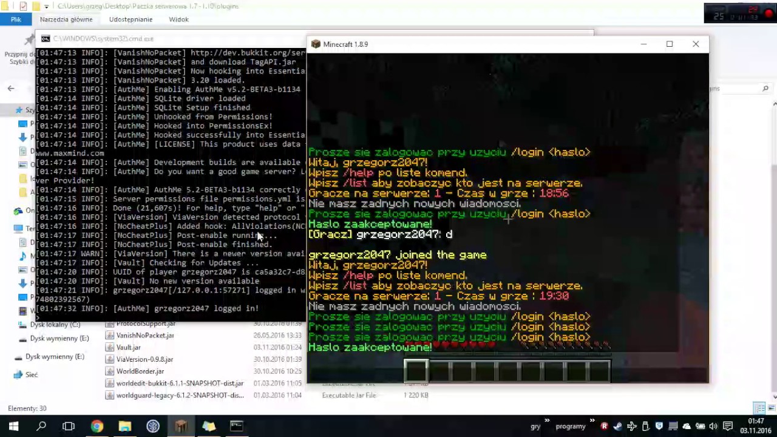Click the search magnifier in Explorer's search box
Screen dimensions: 777x437
[x=765, y=89]
